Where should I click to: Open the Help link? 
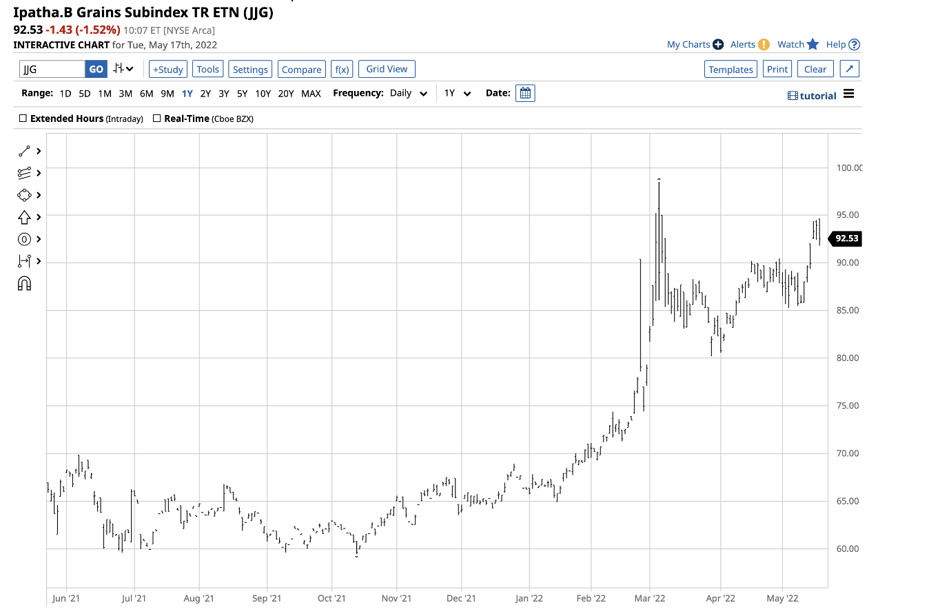tap(836, 44)
